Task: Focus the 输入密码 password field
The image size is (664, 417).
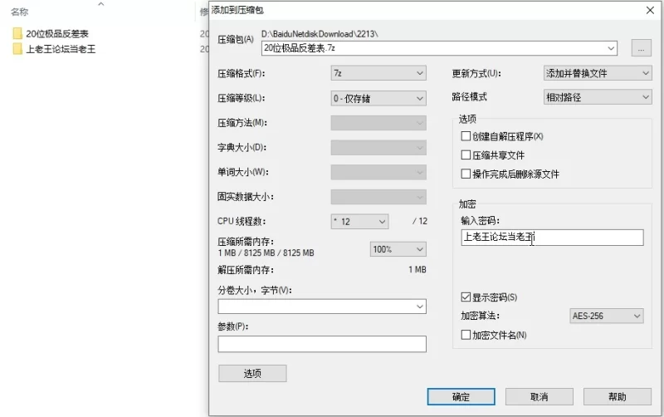Action: point(552,238)
